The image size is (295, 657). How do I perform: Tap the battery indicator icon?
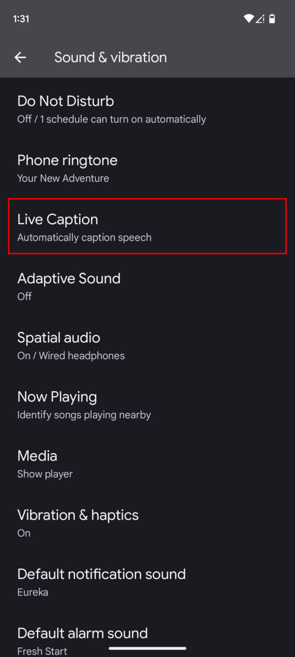272,19
